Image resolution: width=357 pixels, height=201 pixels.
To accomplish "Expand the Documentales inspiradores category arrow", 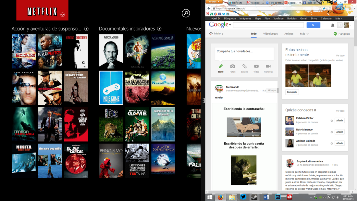I will point(159,29).
